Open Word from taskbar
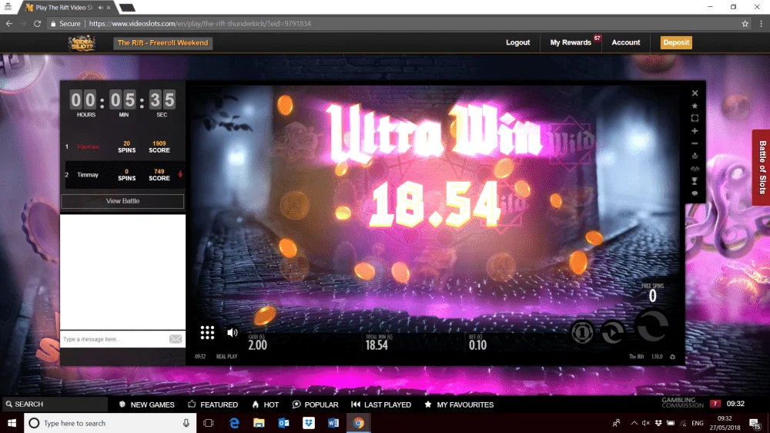 tap(333, 423)
